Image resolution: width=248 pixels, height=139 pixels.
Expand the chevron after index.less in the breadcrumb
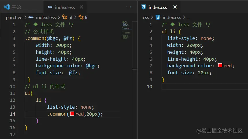[59, 17]
